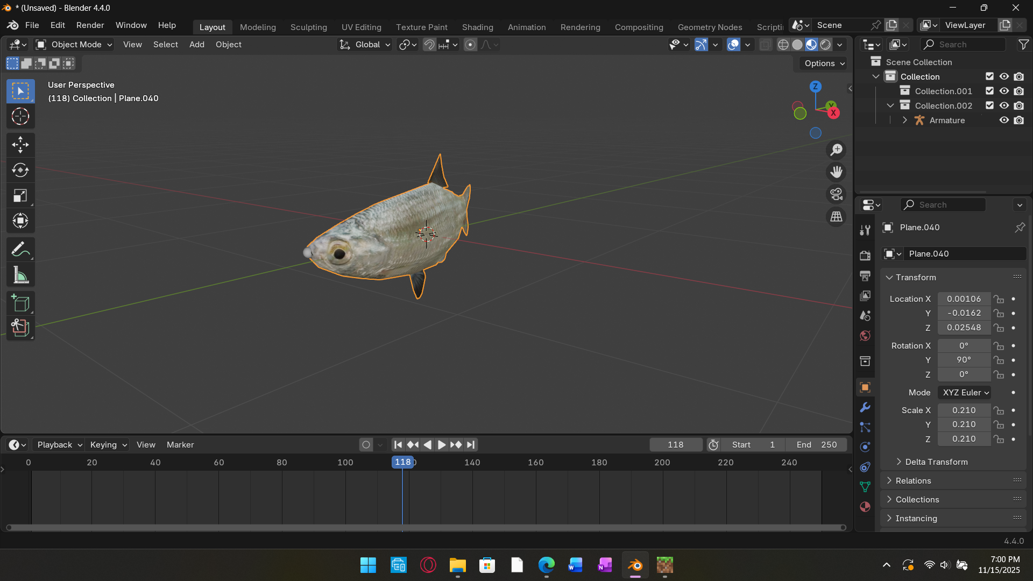
Task: Open the Particles properties tab
Action: [865, 427]
